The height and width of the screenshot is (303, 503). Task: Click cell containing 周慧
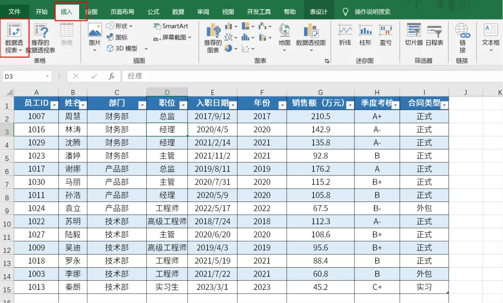[x=73, y=116]
